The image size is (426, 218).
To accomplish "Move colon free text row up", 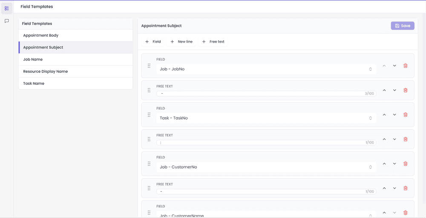I will click(x=384, y=139).
